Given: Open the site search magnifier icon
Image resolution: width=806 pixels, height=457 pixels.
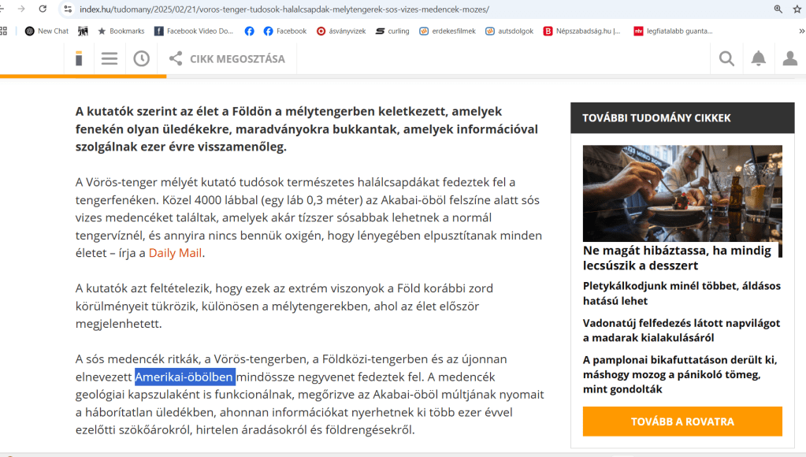Looking at the screenshot, I should point(726,58).
